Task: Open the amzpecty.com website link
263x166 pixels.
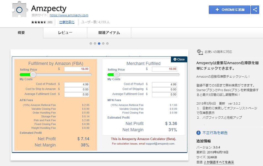Action: pyautogui.click(x=69, y=15)
